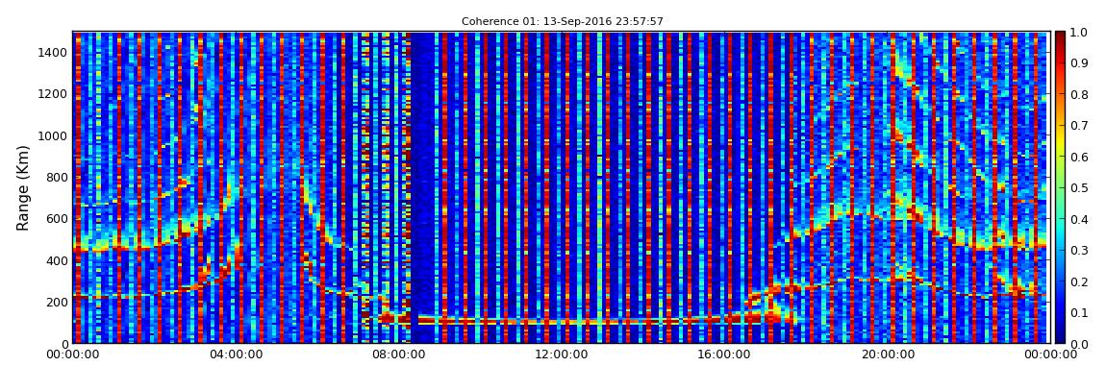Click the y-axis tick label 600
This screenshot has width=1106, height=391.
(x=57, y=218)
